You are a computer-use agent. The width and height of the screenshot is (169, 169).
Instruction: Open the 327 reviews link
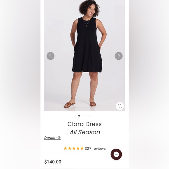pyautogui.click(x=95, y=149)
